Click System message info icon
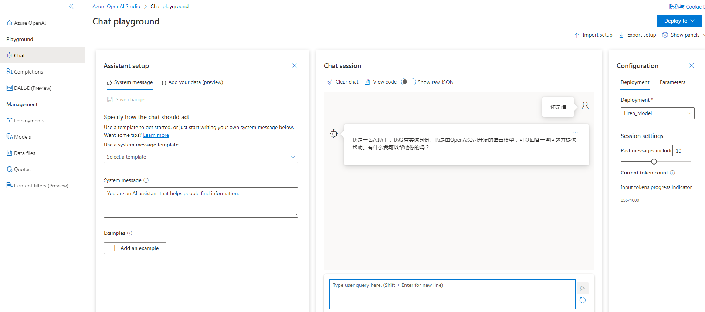 (x=146, y=180)
